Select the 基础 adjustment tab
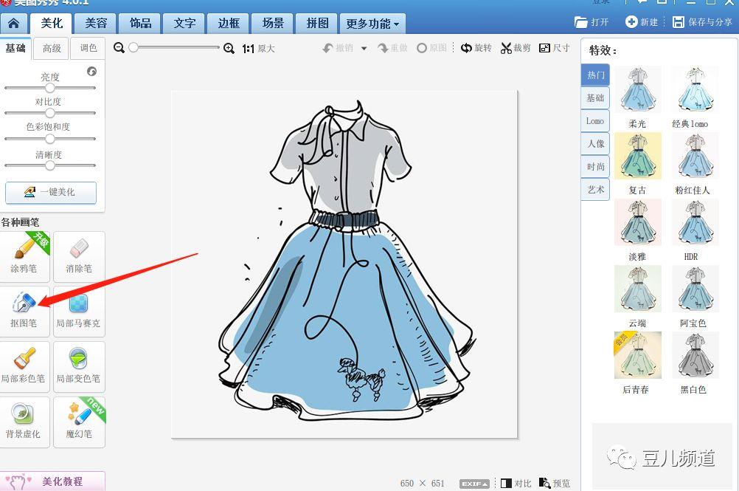 (x=15, y=48)
